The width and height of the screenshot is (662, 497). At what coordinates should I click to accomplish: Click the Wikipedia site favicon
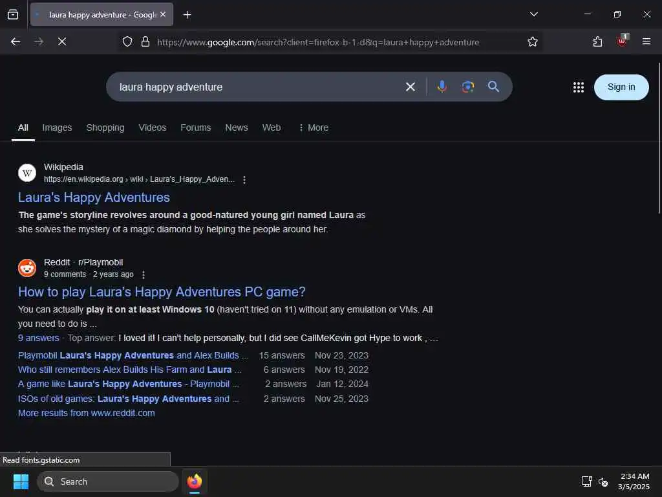pyautogui.click(x=27, y=173)
